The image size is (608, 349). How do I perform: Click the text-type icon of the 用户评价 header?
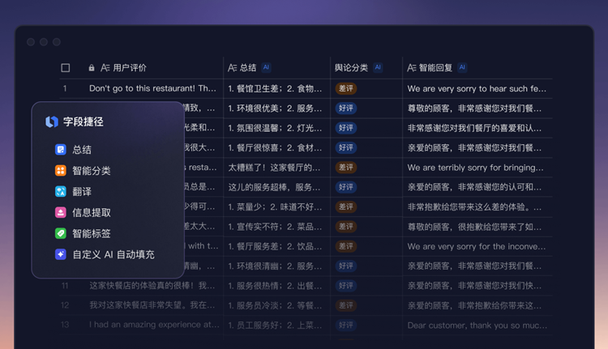pyautogui.click(x=105, y=68)
